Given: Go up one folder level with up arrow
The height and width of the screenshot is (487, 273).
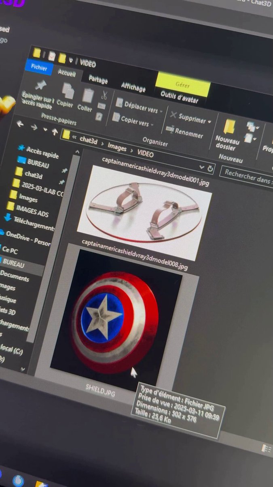Looking at the screenshot, I should pos(55,132).
